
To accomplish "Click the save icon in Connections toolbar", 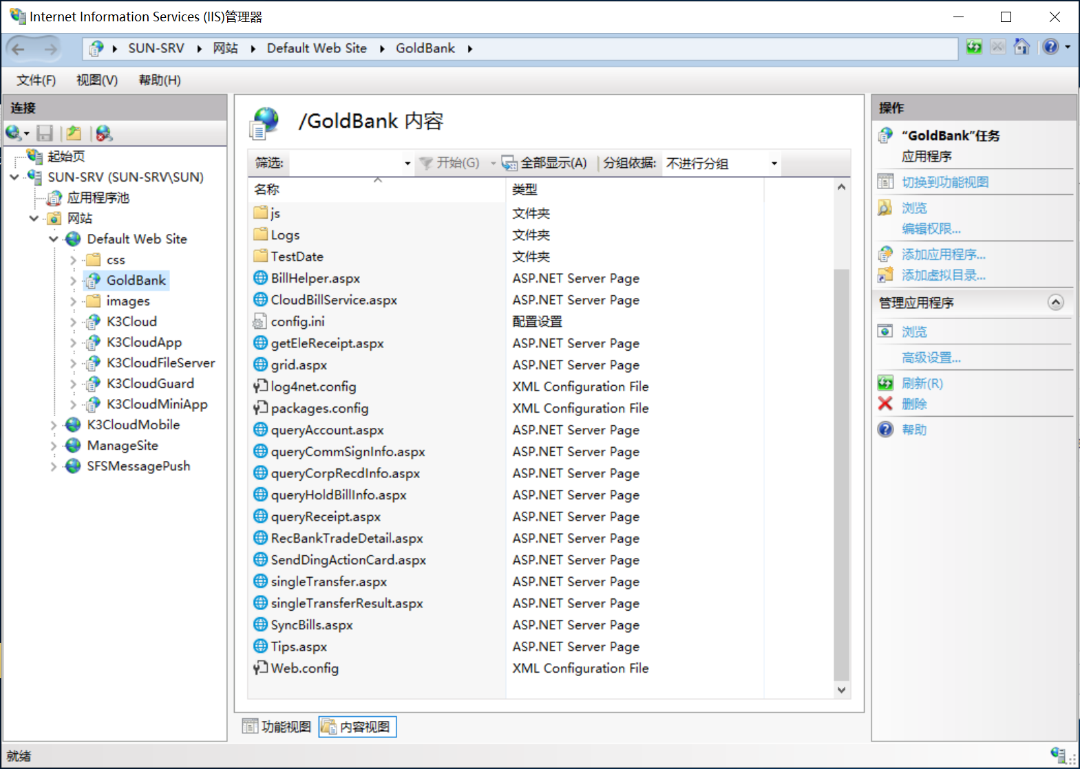I will [x=45, y=133].
